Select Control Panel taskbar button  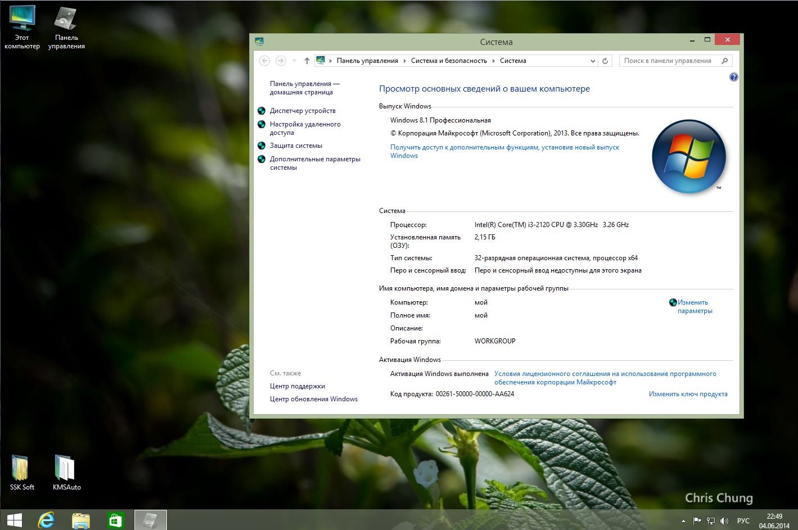point(151,520)
